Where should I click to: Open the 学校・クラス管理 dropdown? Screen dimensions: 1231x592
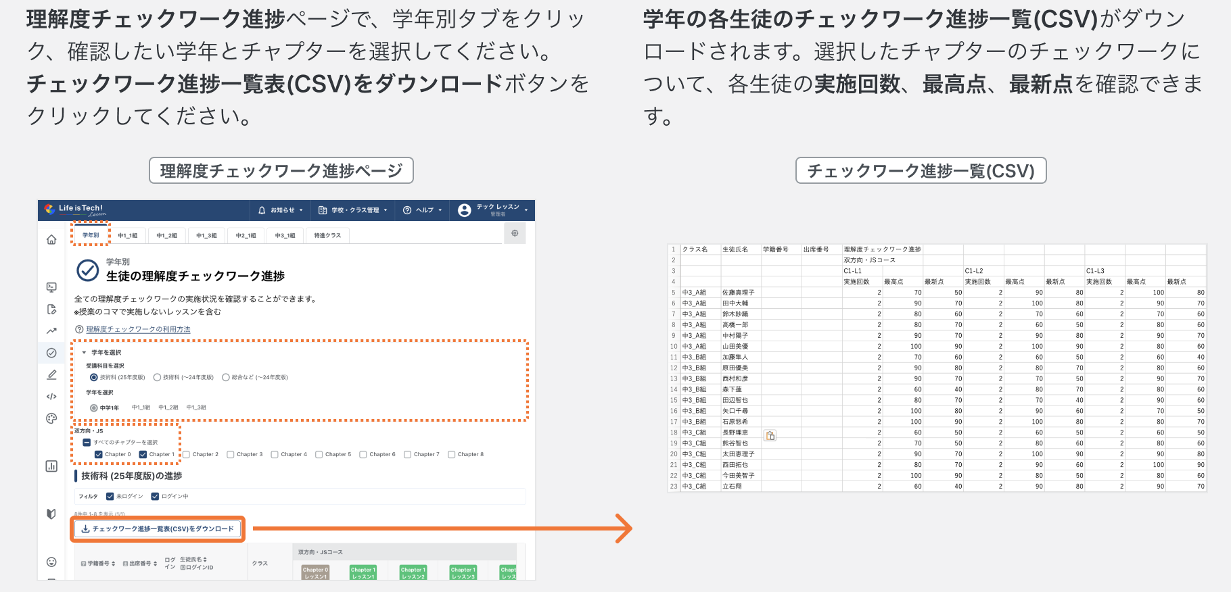[353, 210]
